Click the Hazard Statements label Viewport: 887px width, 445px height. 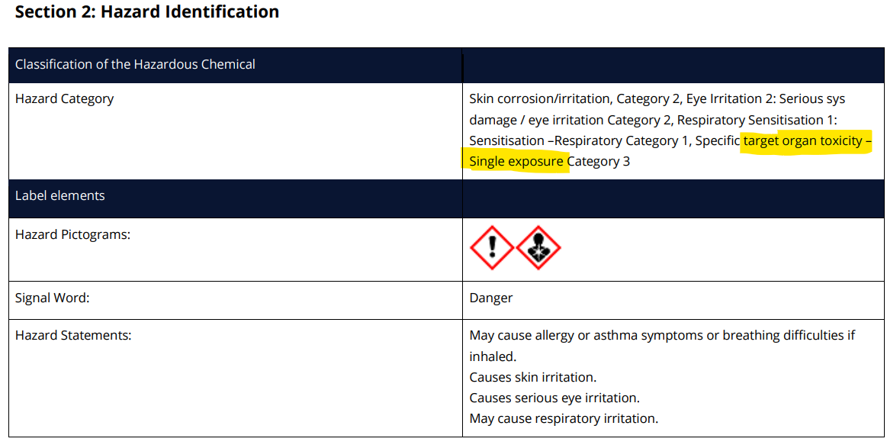(x=73, y=335)
